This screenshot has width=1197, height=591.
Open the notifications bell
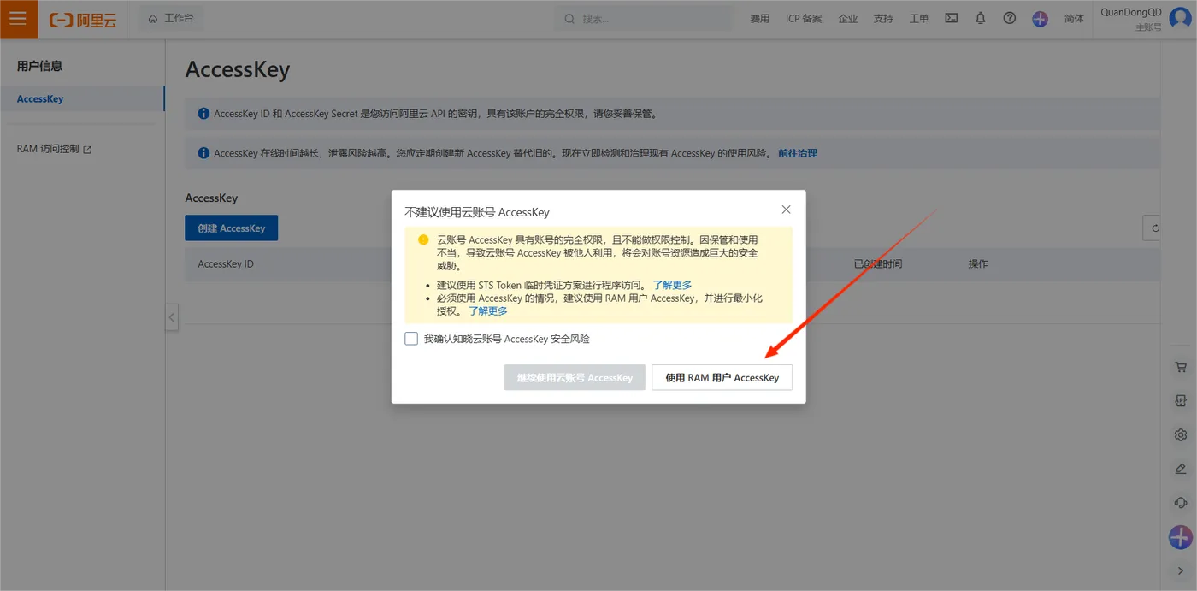click(x=981, y=18)
